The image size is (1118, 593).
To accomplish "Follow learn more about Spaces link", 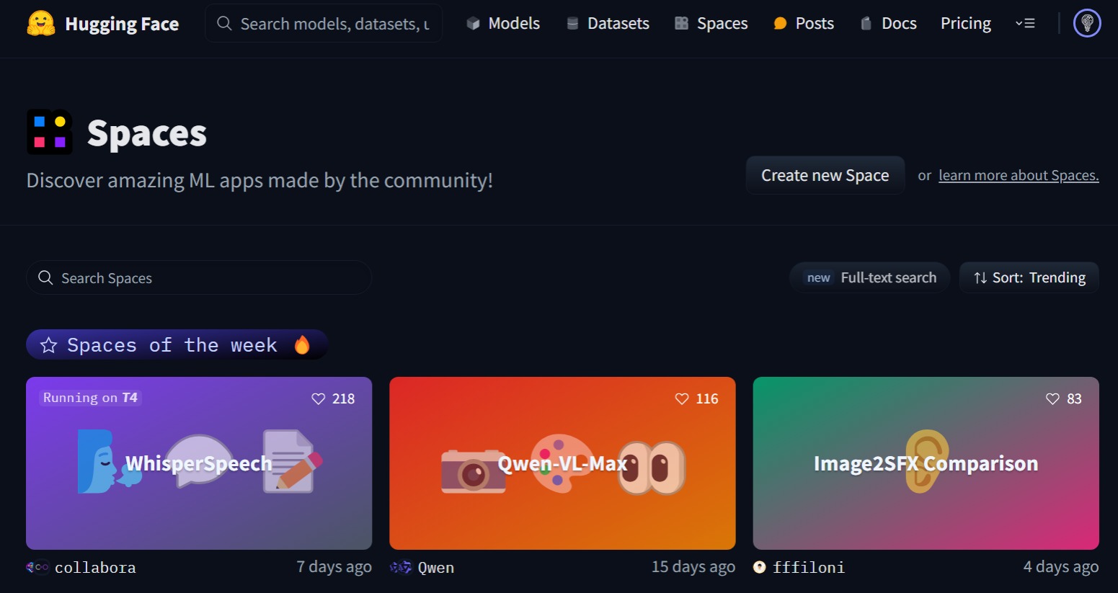I will [1019, 175].
